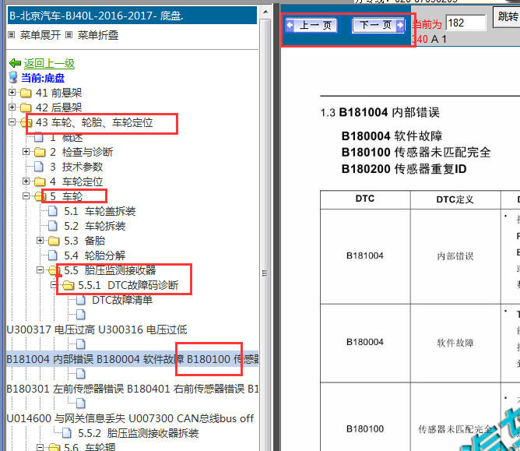Click 菜单展开 to expand the menu
520x451 pixels.
click(40, 35)
